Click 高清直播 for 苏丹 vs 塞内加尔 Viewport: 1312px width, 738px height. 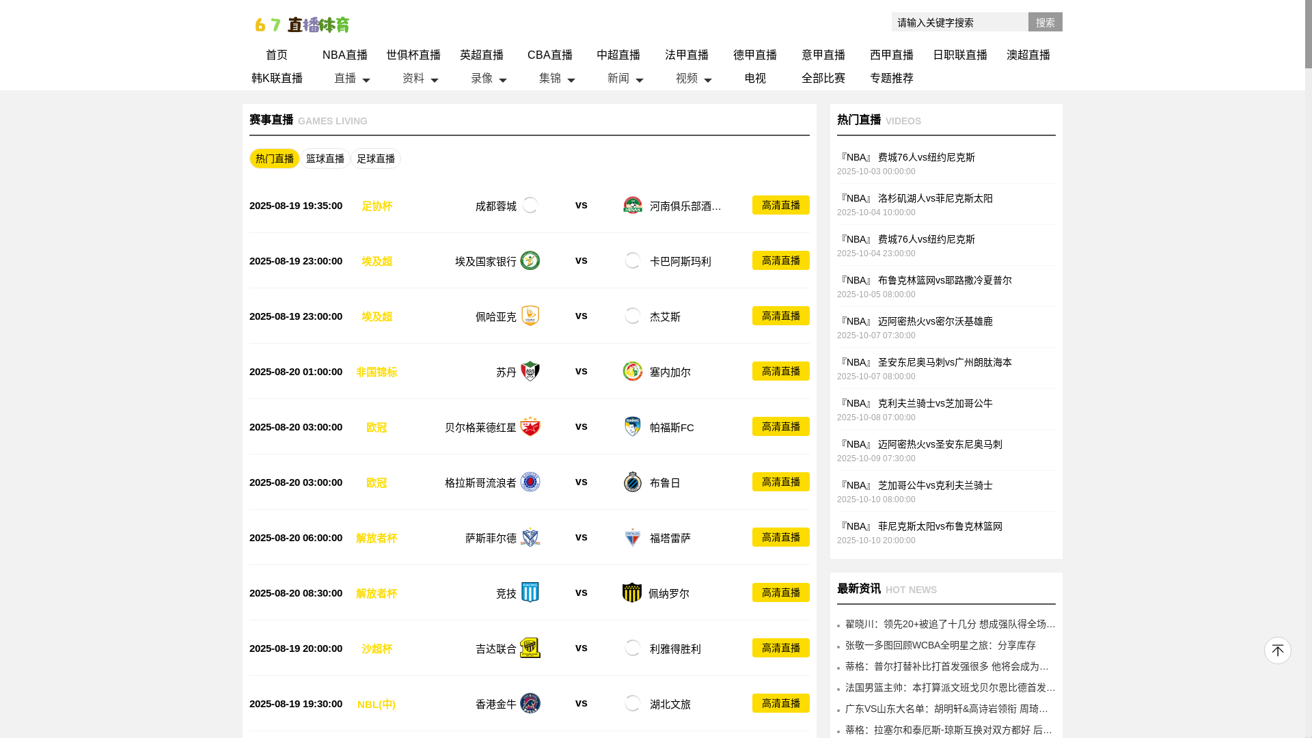click(781, 371)
